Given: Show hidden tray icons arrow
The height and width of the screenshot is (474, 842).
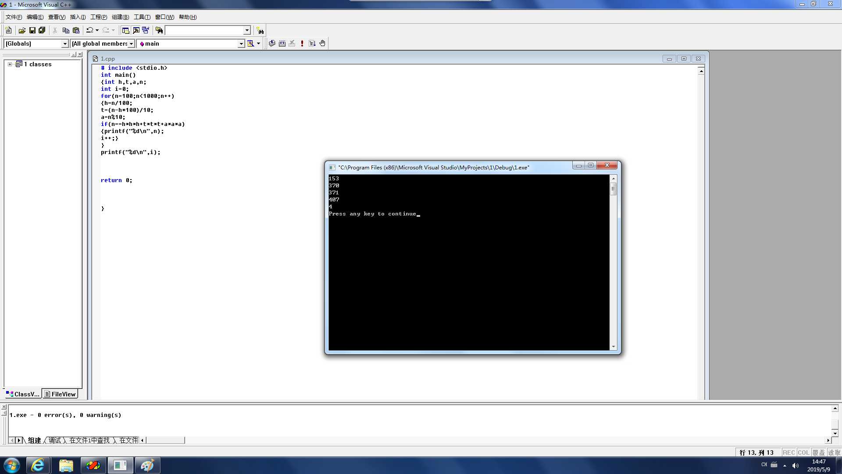Looking at the screenshot, I should point(785,465).
